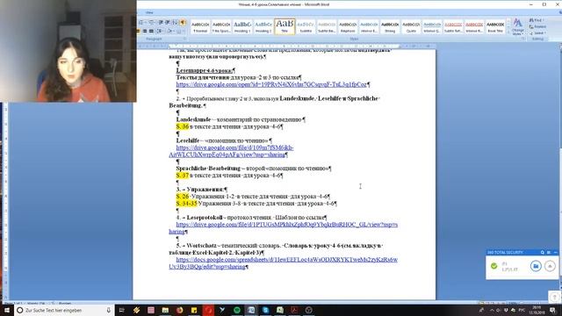Viewport: 562px width, 316px height.
Task: Open the Sort dialog from ribbon
Action: click(176, 22)
